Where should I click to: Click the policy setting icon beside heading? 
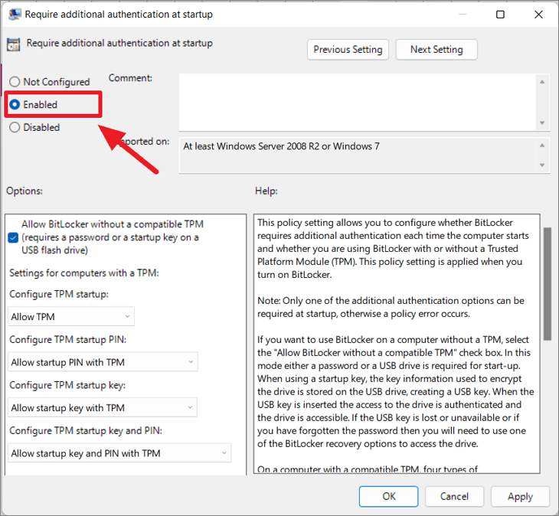click(14, 44)
